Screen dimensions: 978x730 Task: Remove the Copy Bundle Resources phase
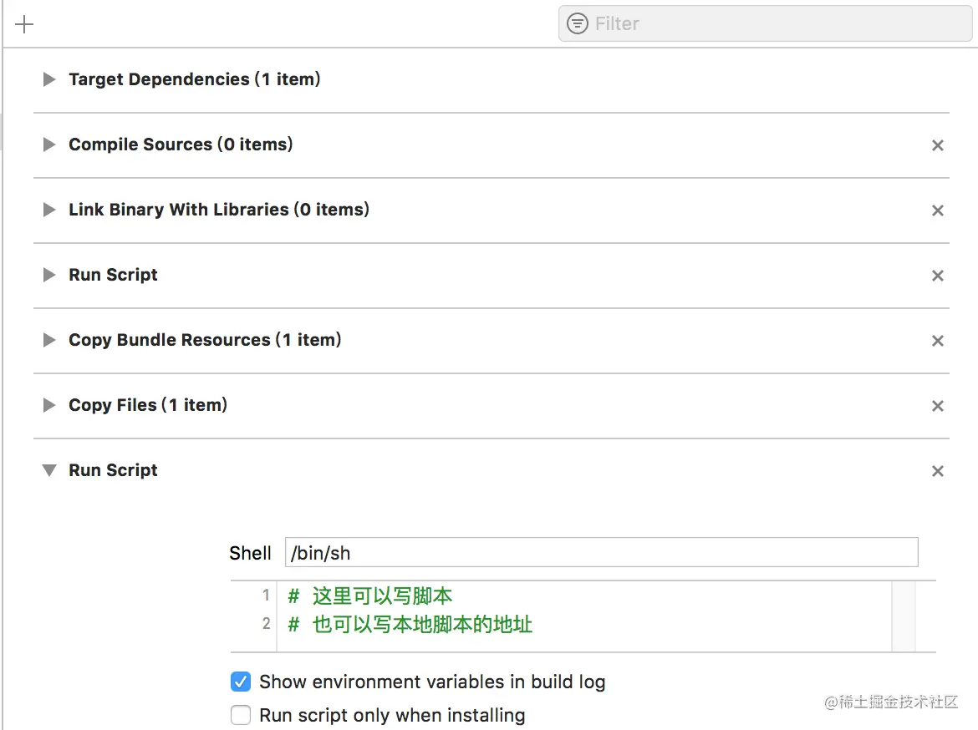(937, 341)
